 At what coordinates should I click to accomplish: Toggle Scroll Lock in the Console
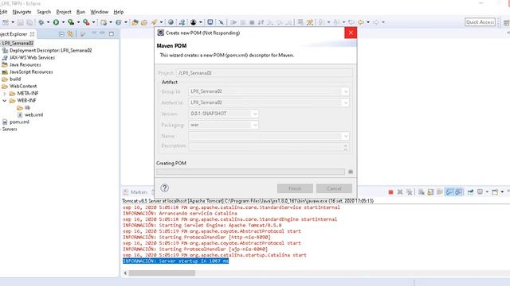(x=430, y=192)
